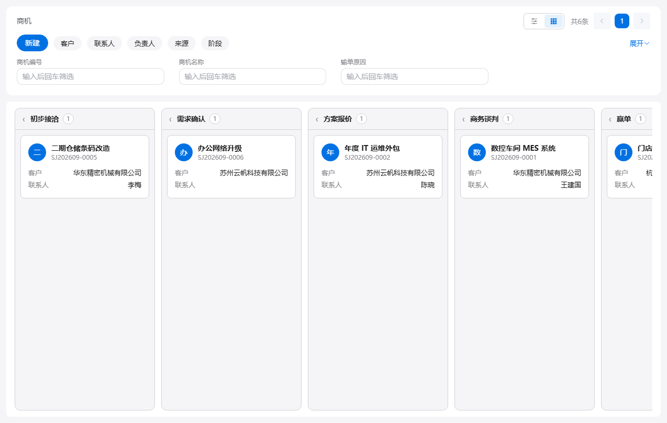Click code SJ202609-0006
The height and width of the screenshot is (423, 667).
click(221, 158)
